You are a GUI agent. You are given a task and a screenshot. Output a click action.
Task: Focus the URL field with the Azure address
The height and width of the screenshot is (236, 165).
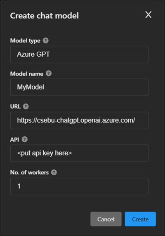[79, 120]
